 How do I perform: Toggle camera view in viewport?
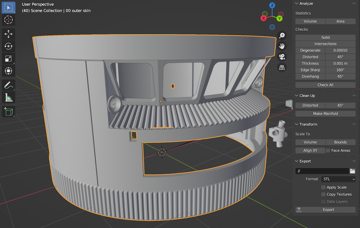pyautogui.click(x=282, y=57)
